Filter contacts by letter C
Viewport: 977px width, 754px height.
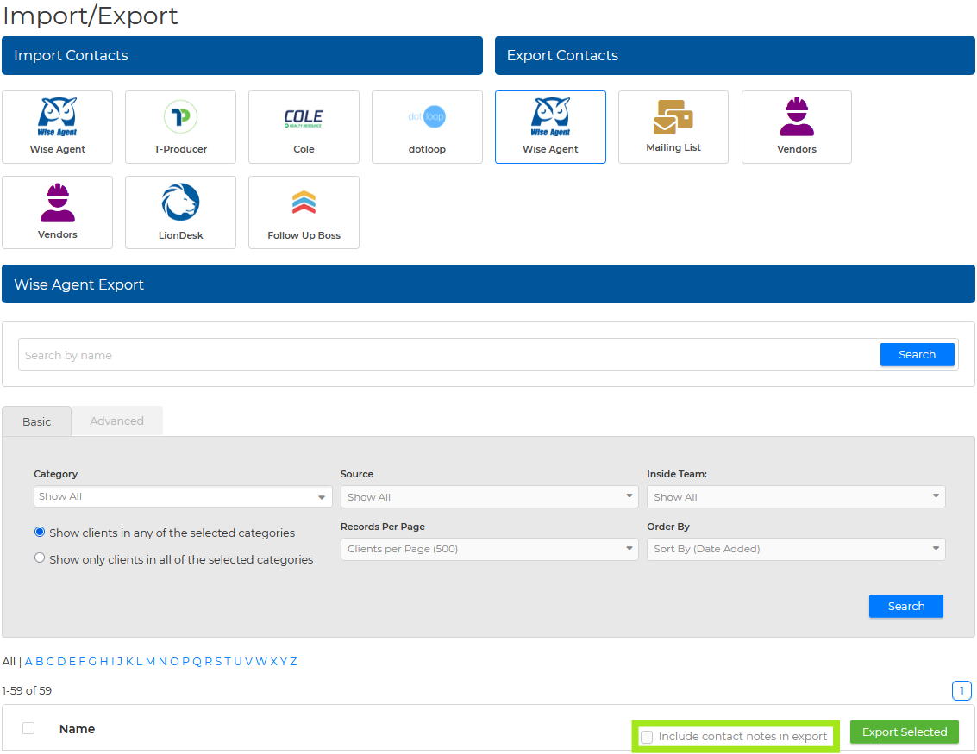[50, 661]
